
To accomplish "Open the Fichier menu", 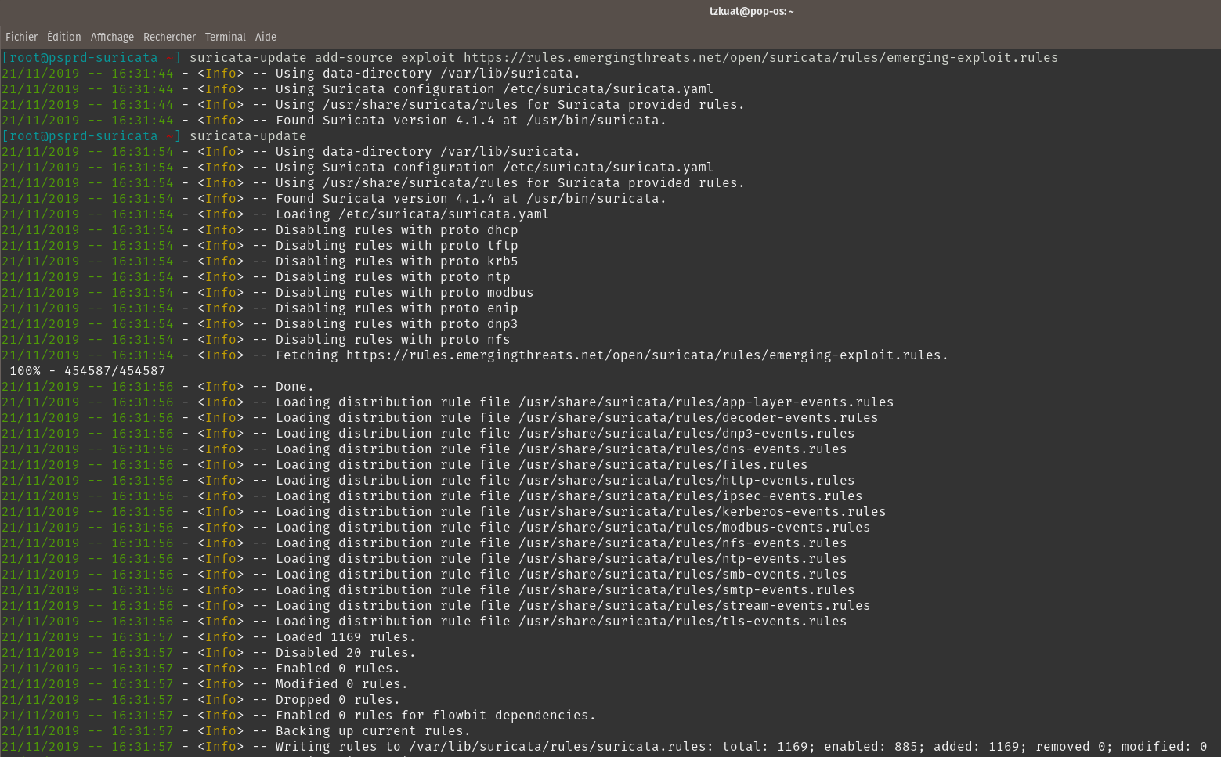I will [21, 37].
